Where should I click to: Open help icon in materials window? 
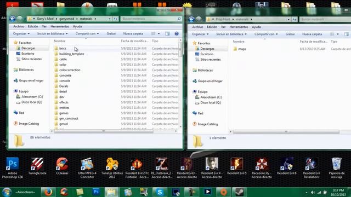pyautogui.click(x=177, y=33)
